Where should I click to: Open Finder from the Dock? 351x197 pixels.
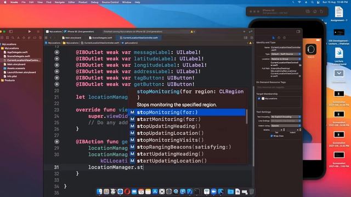pos(99,192)
